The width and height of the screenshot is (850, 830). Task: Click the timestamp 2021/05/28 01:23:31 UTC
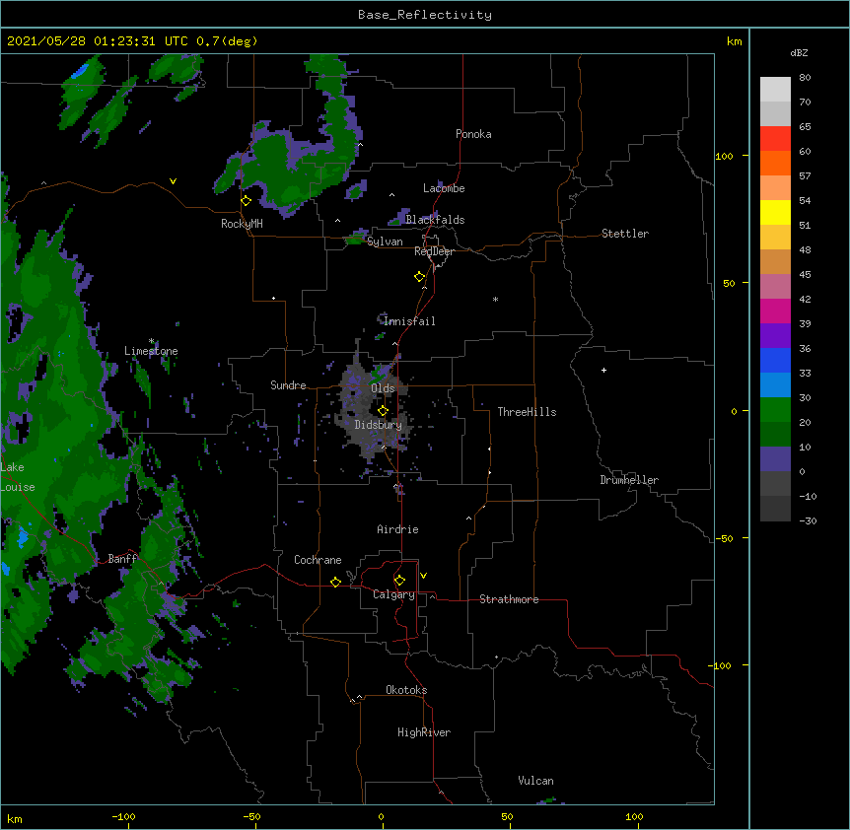coord(97,41)
